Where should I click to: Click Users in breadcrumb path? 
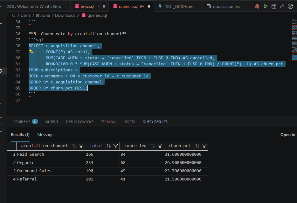coord(25,16)
